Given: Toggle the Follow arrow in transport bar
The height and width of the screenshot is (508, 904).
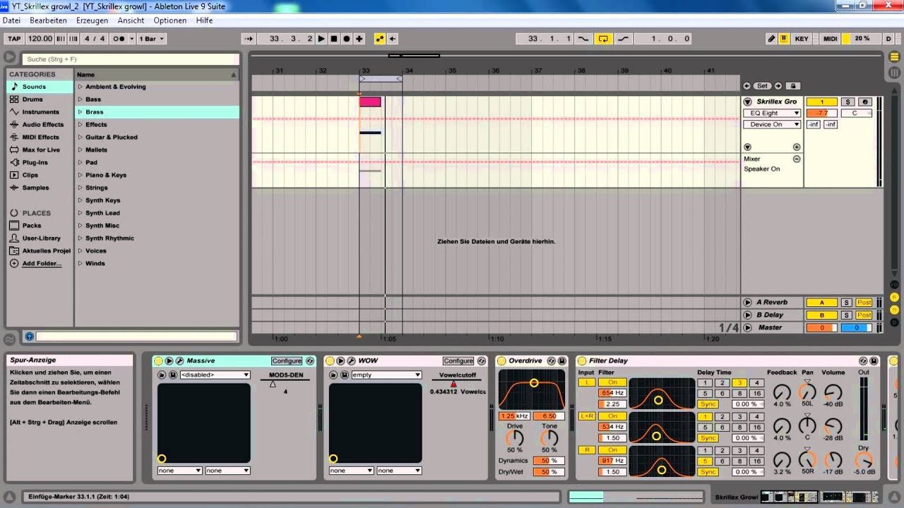Looking at the screenshot, I should tap(248, 39).
